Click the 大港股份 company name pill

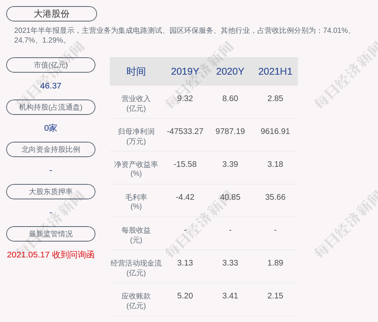[x=52, y=14]
